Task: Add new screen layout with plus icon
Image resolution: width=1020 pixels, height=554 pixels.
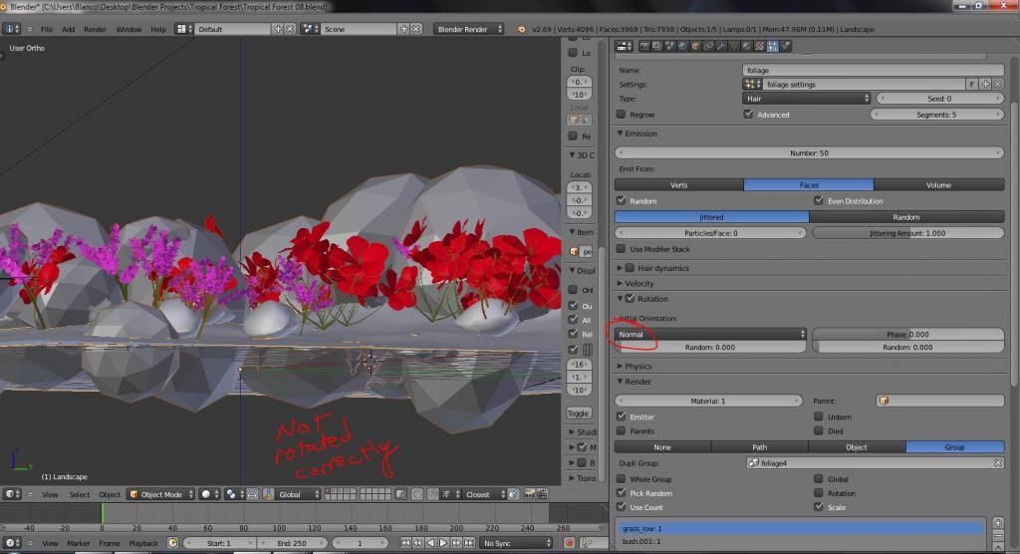Action: click(278, 29)
